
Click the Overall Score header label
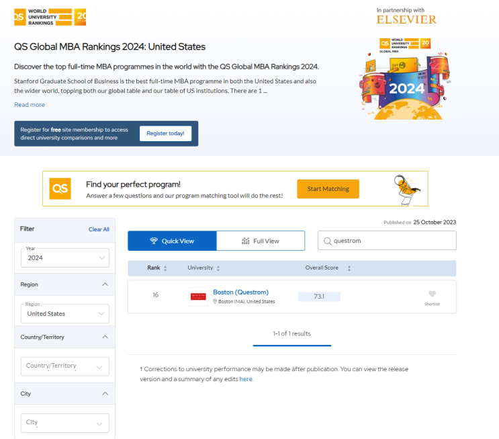(322, 268)
